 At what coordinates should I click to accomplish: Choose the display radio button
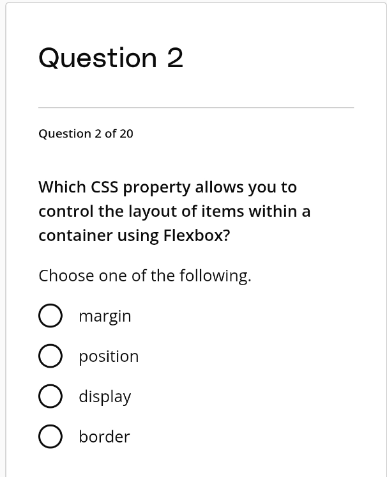pyautogui.click(x=50, y=396)
